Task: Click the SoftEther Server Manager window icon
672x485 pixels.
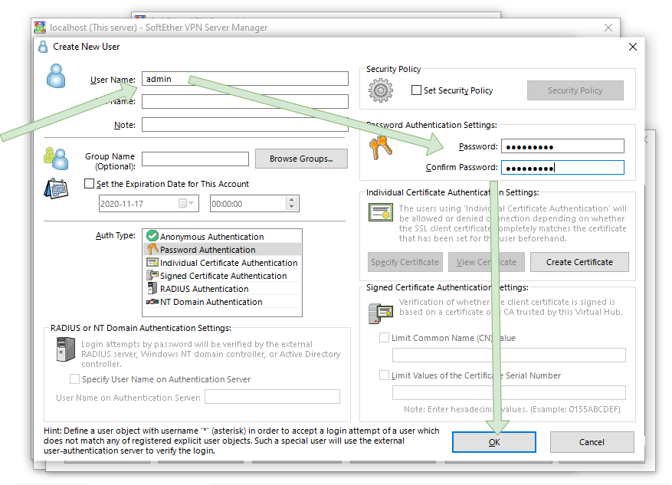Action: click(40, 28)
